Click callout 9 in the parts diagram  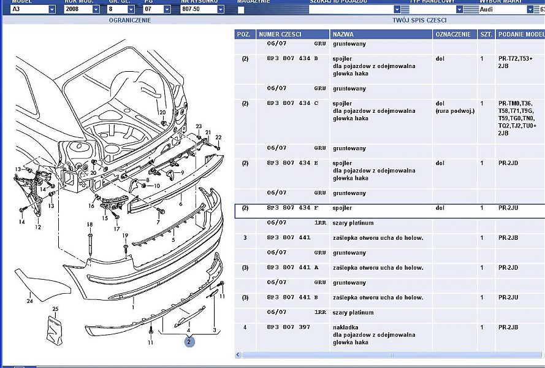coord(183,172)
